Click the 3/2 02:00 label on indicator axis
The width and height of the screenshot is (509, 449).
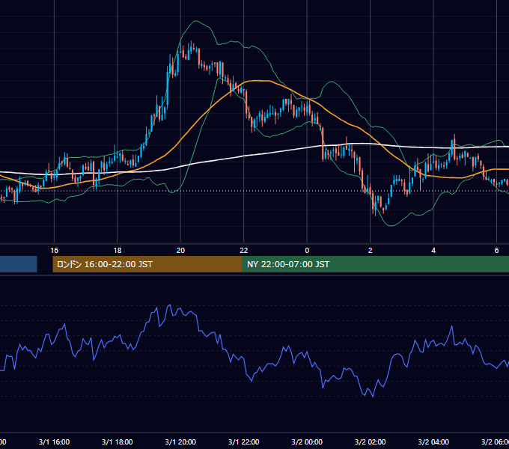[370, 442]
